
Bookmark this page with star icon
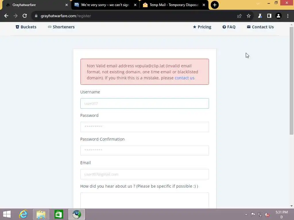click(249, 16)
